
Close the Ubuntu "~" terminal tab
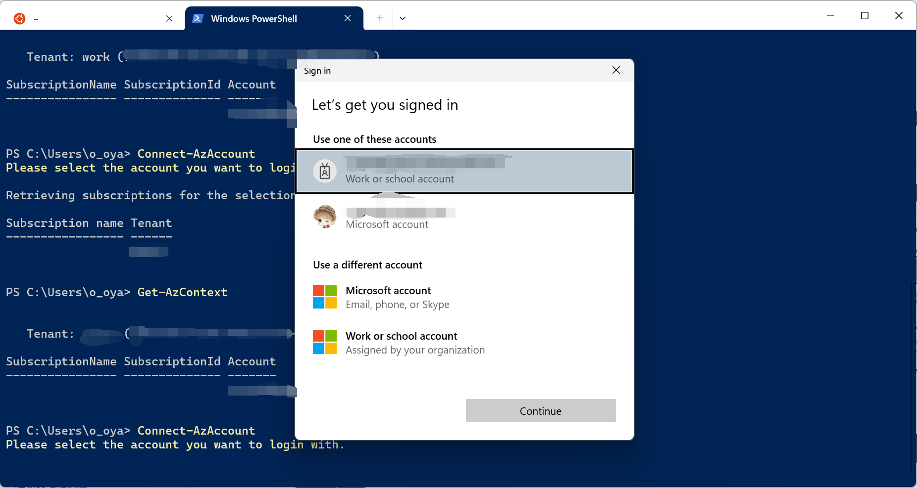click(169, 18)
